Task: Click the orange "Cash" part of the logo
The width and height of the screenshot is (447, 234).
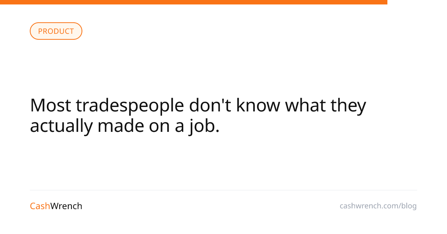Action: 40,206
